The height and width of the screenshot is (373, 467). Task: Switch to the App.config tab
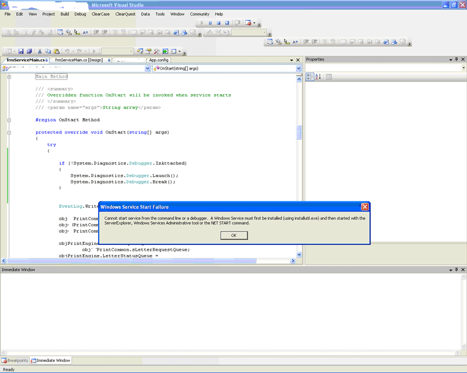(158, 60)
